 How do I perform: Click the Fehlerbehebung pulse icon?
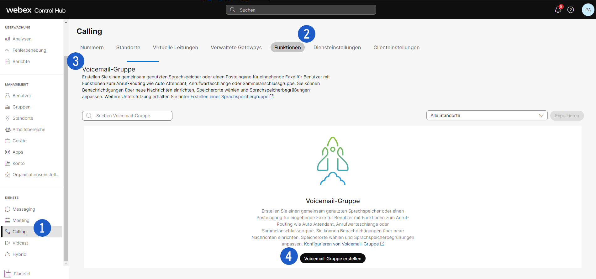[8, 50]
